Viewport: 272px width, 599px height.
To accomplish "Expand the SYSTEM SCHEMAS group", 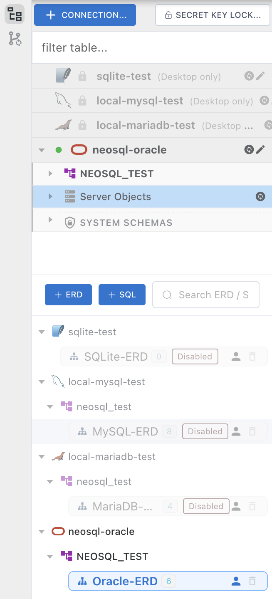I will pyautogui.click(x=50, y=220).
